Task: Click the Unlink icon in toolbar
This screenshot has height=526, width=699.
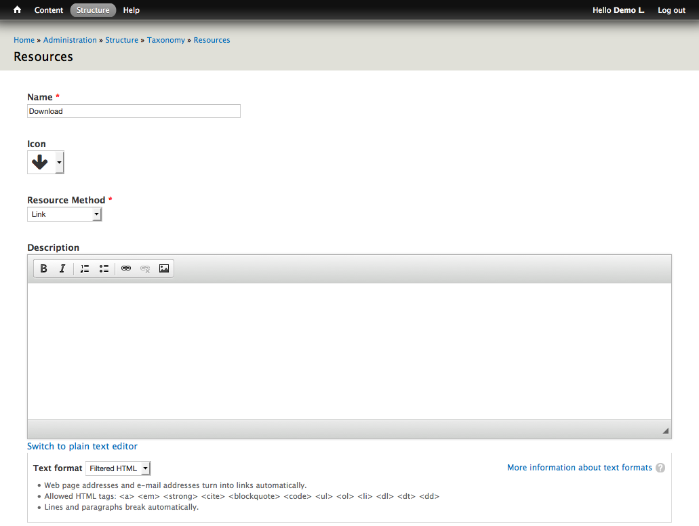Action: point(145,268)
